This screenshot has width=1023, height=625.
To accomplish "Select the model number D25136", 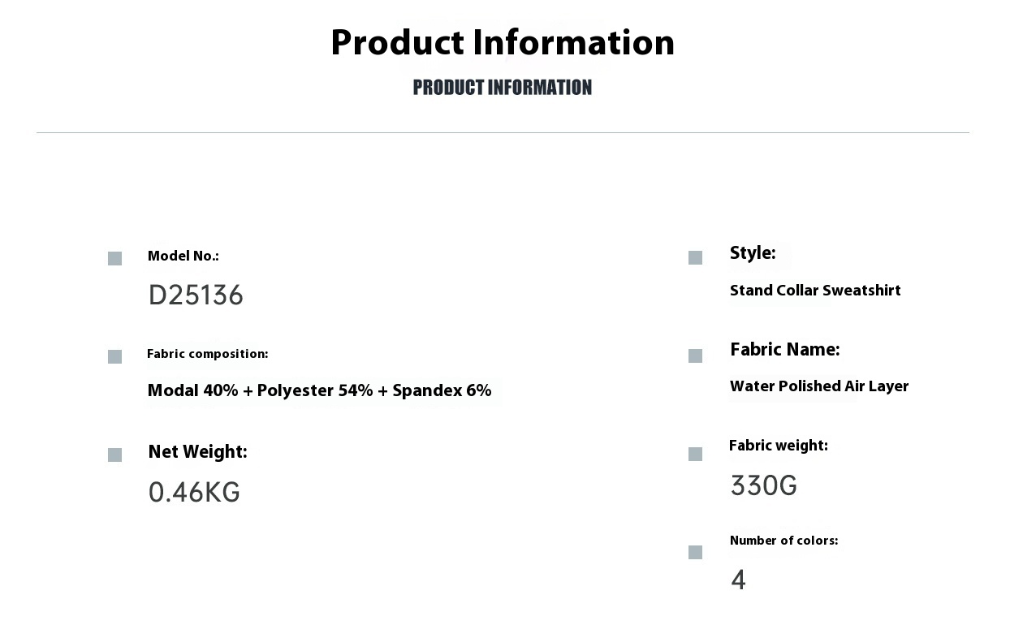I will point(196,295).
